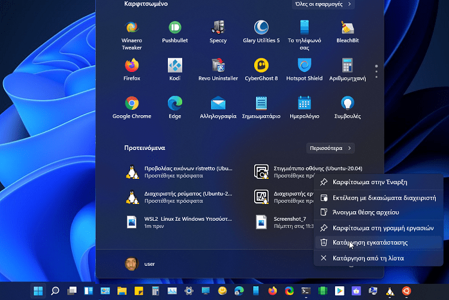Open Ubuntu icon on taskbar
Screen dimensions: 449x300
tap(406, 291)
